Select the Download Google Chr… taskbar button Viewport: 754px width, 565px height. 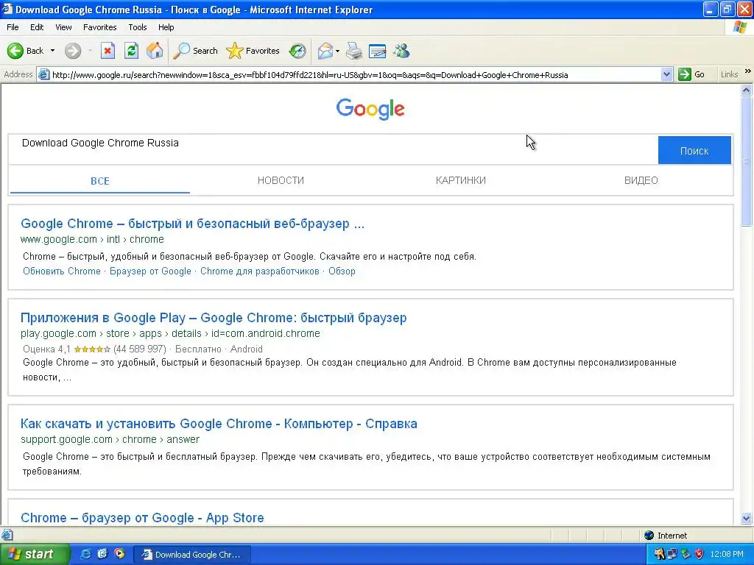click(x=192, y=555)
